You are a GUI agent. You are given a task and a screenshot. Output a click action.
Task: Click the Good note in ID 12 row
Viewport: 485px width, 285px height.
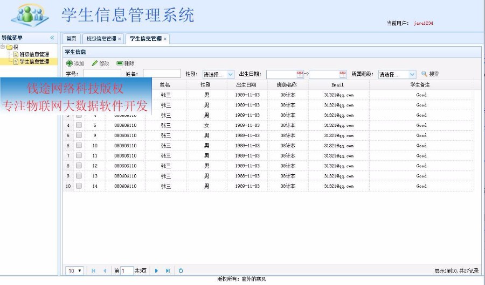(421, 166)
